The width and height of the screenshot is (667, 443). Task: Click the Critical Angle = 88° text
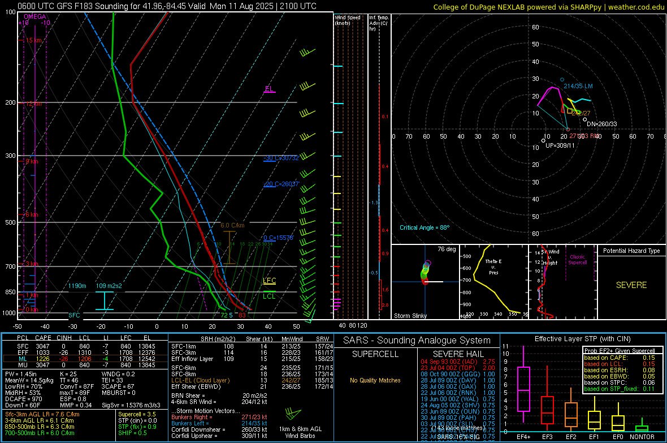(x=425, y=227)
